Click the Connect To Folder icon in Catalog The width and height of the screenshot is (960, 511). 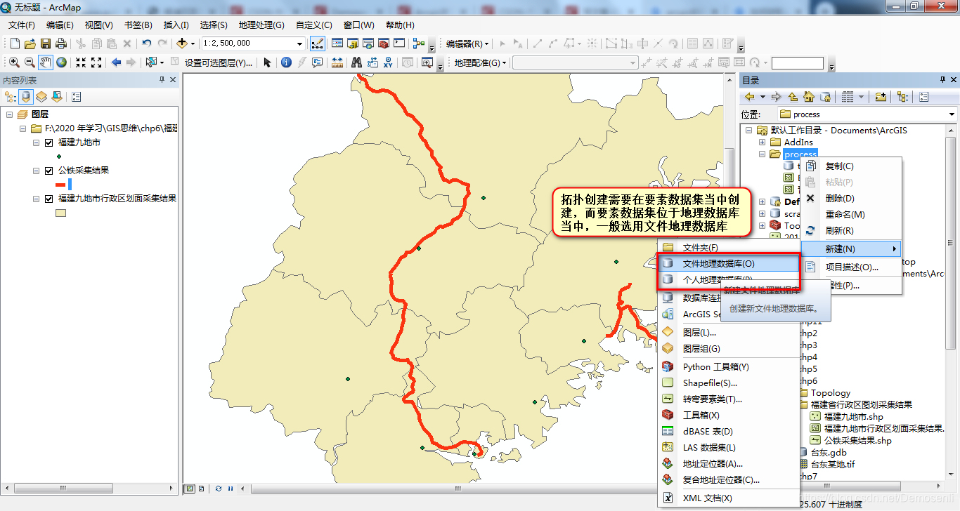[880, 97]
